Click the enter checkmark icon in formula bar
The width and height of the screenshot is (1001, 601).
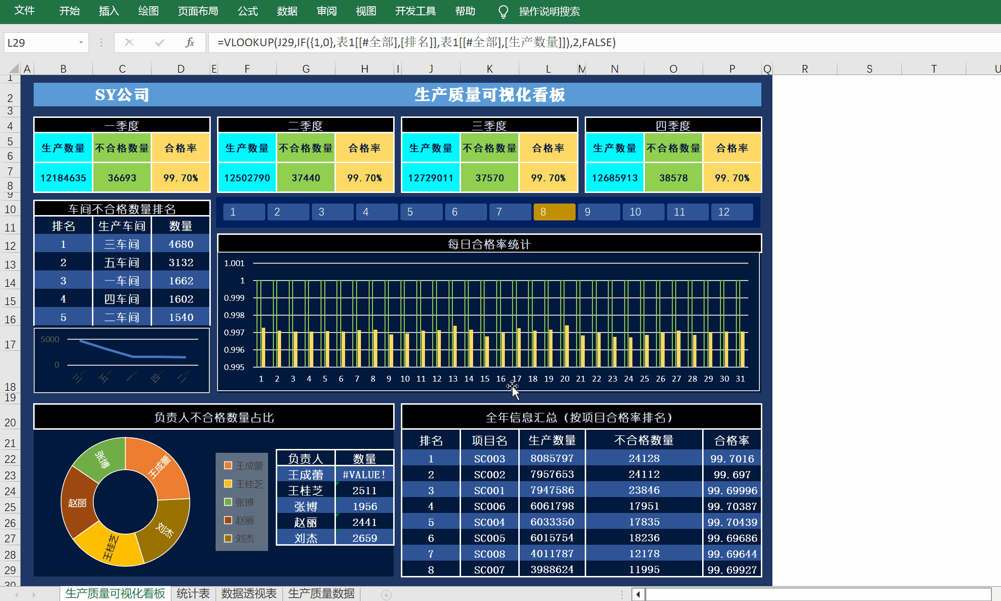[x=160, y=42]
